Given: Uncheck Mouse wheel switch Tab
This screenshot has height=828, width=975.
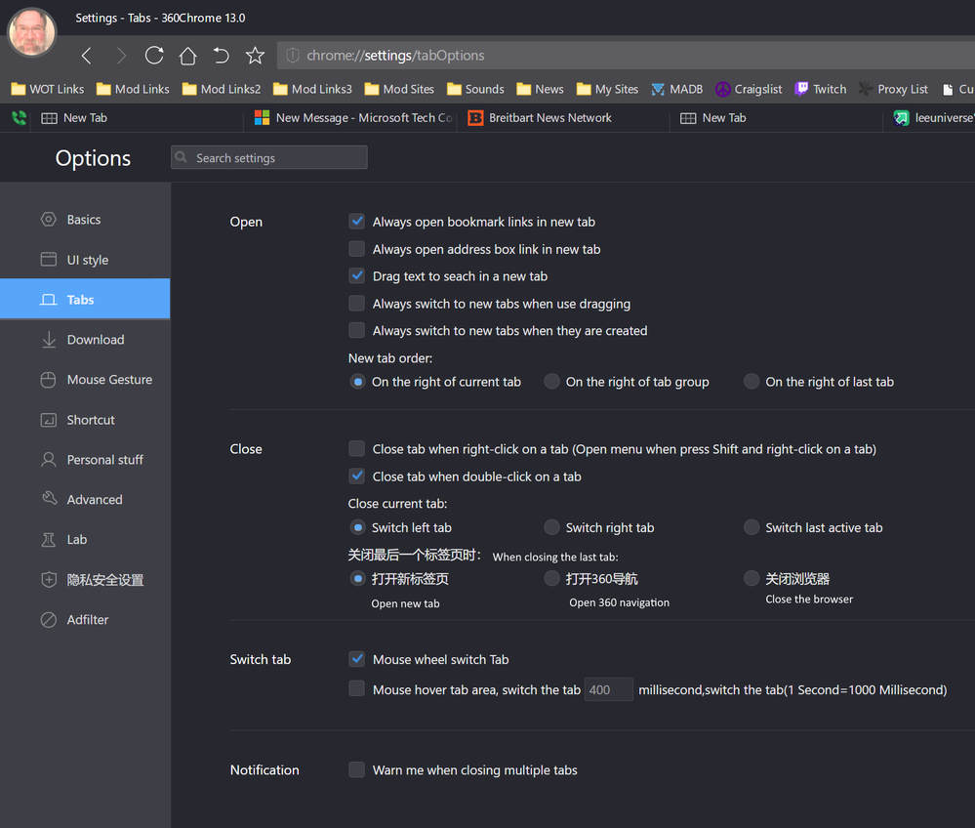Looking at the screenshot, I should (356, 659).
